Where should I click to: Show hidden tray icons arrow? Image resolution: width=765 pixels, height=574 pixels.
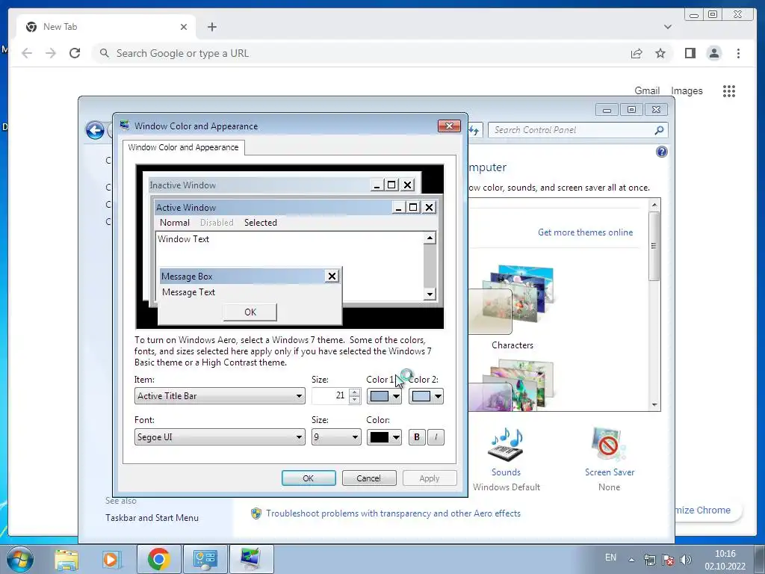pyautogui.click(x=631, y=559)
